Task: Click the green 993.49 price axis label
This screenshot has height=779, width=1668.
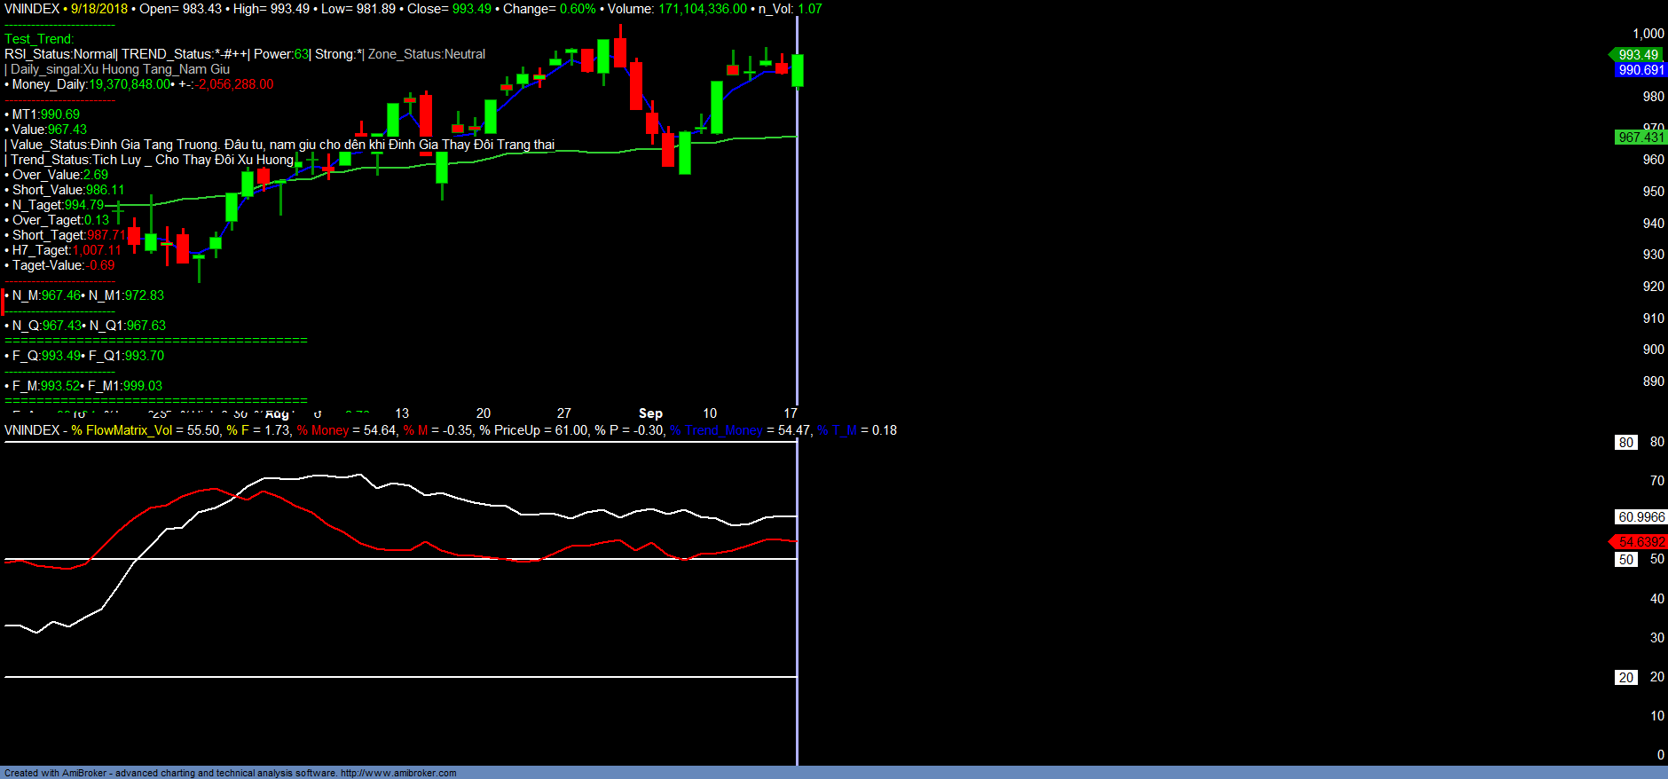Action: coord(1639,55)
